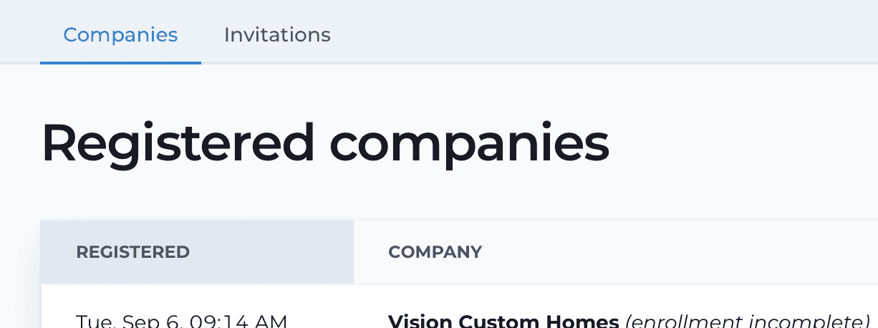Select the Tue, Sep 6 registration date
This screenshot has height=328, width=878.
[181, 320]
